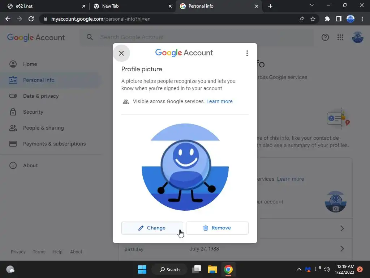Expand the Birthday row chevron

coord(342,249)
